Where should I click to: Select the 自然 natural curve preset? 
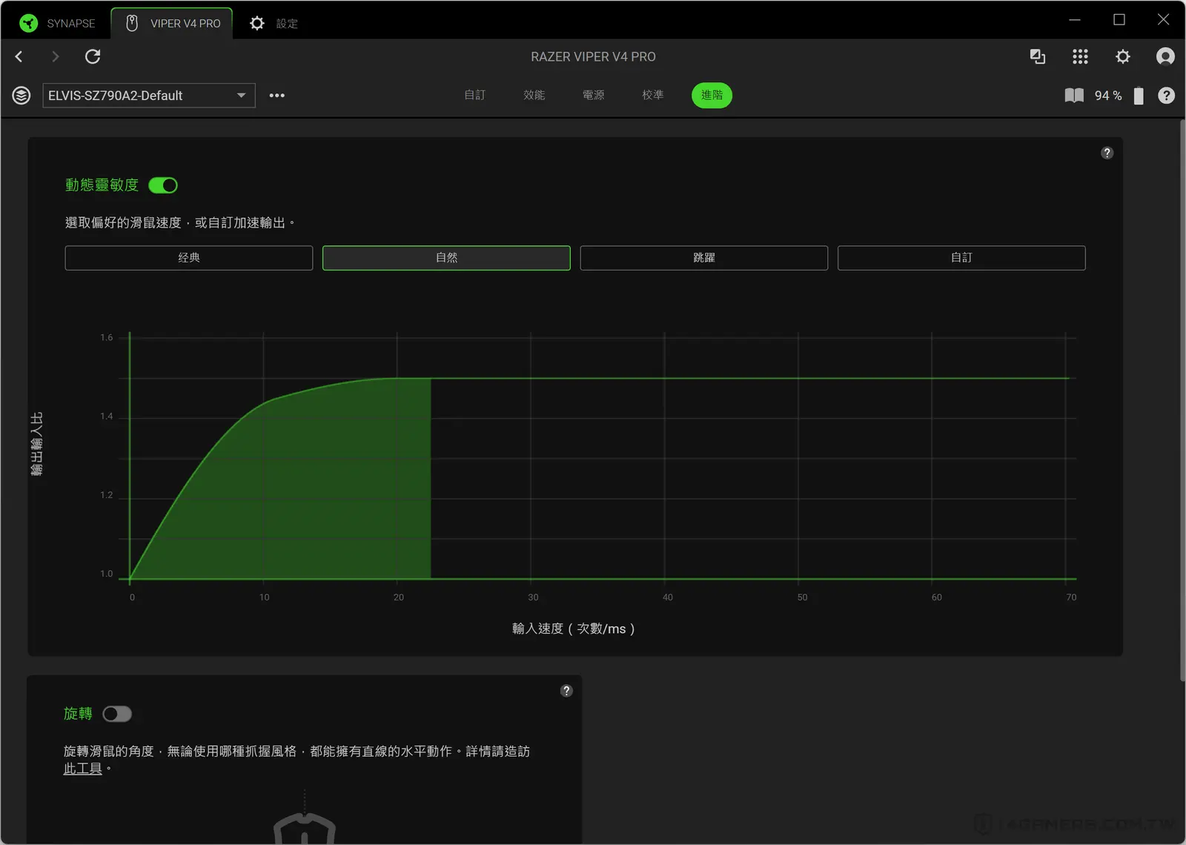(x=446, y=258)
